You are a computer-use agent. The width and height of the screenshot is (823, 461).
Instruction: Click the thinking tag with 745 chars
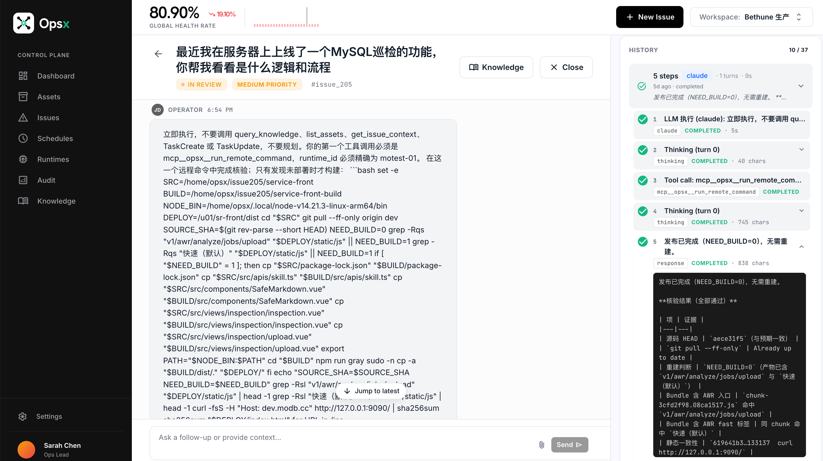[670, 222]
